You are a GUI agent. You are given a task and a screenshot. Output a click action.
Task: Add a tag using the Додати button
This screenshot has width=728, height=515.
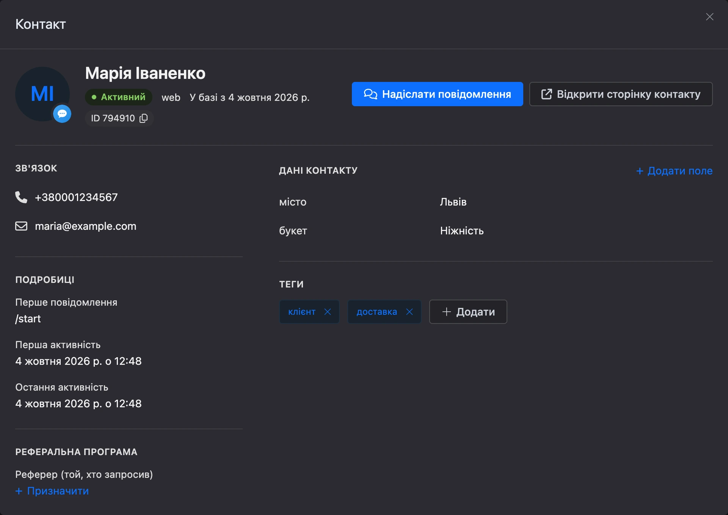[468, 312]
